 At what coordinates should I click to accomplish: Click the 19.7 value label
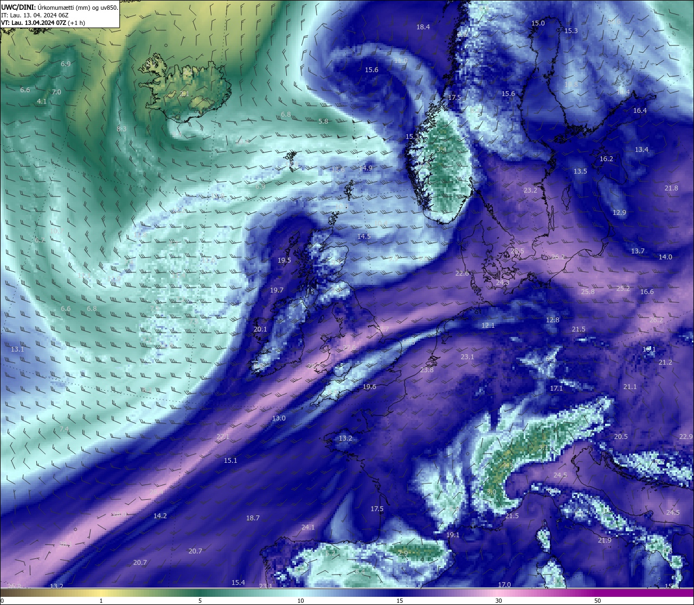point(277,290)
